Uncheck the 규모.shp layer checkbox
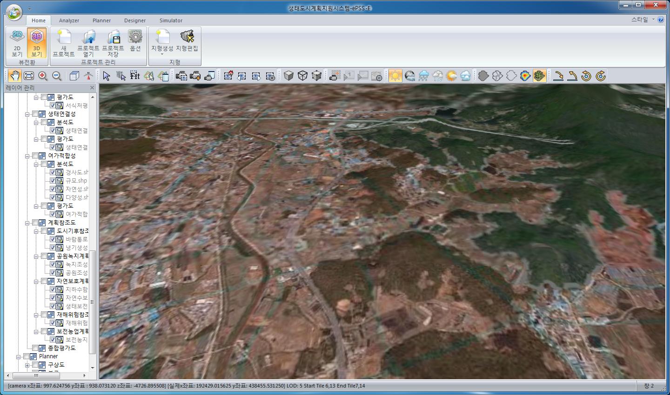 [x=53, y=181]
